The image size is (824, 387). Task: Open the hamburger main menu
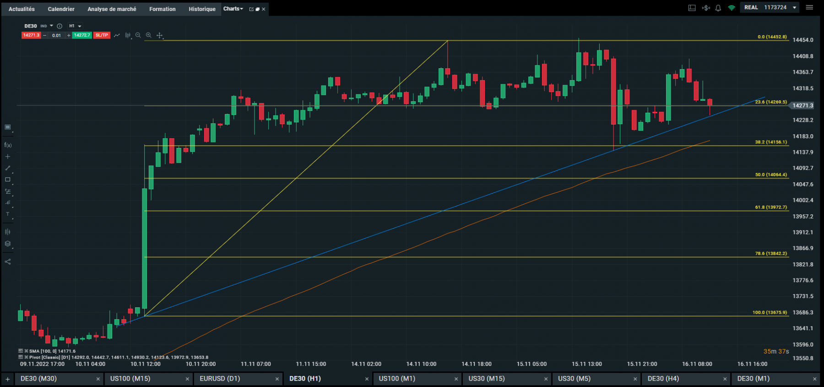809,7
